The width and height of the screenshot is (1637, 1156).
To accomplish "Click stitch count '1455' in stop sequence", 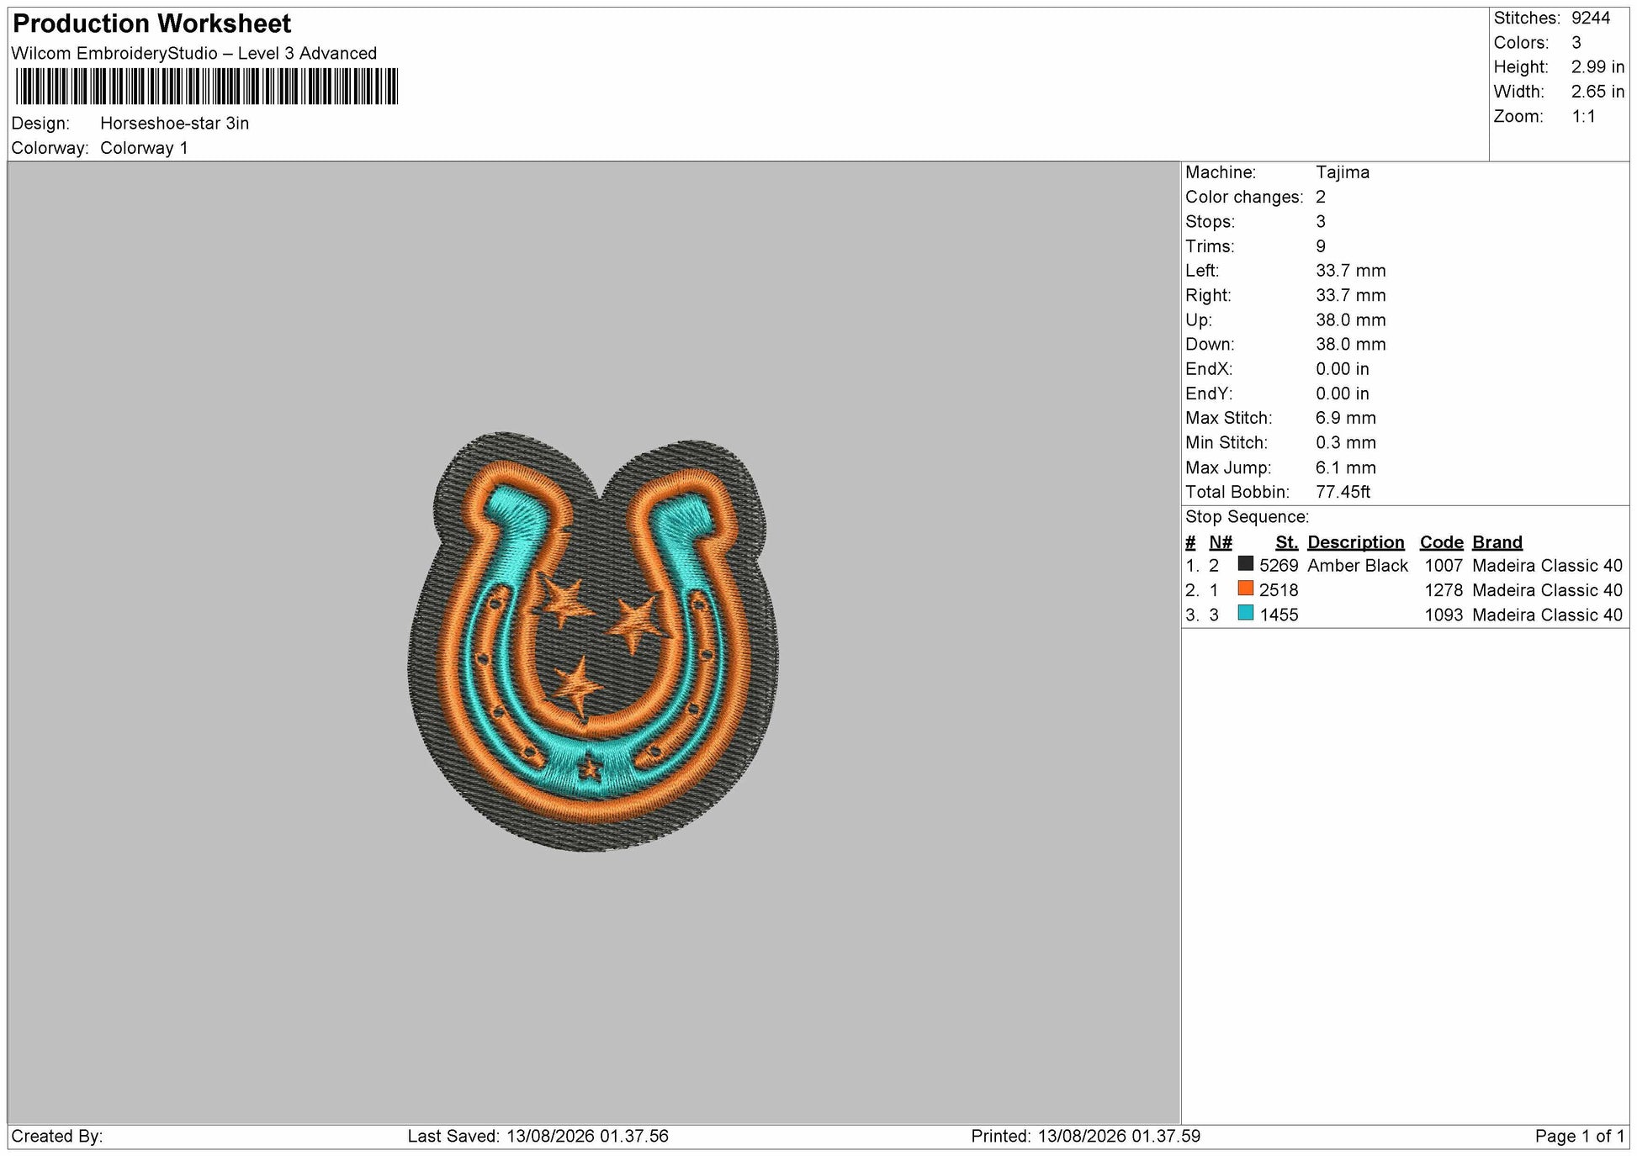I will [x=1279, y=615].
